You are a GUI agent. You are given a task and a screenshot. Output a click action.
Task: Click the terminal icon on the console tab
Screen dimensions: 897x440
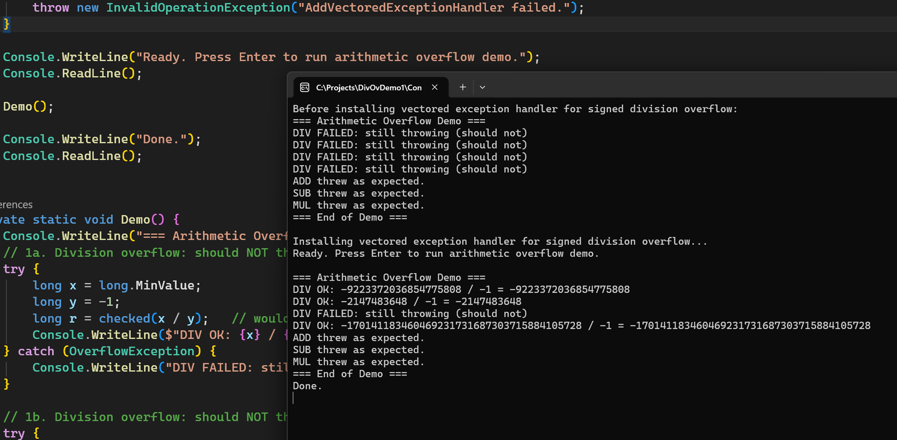(x=305, y=88)
